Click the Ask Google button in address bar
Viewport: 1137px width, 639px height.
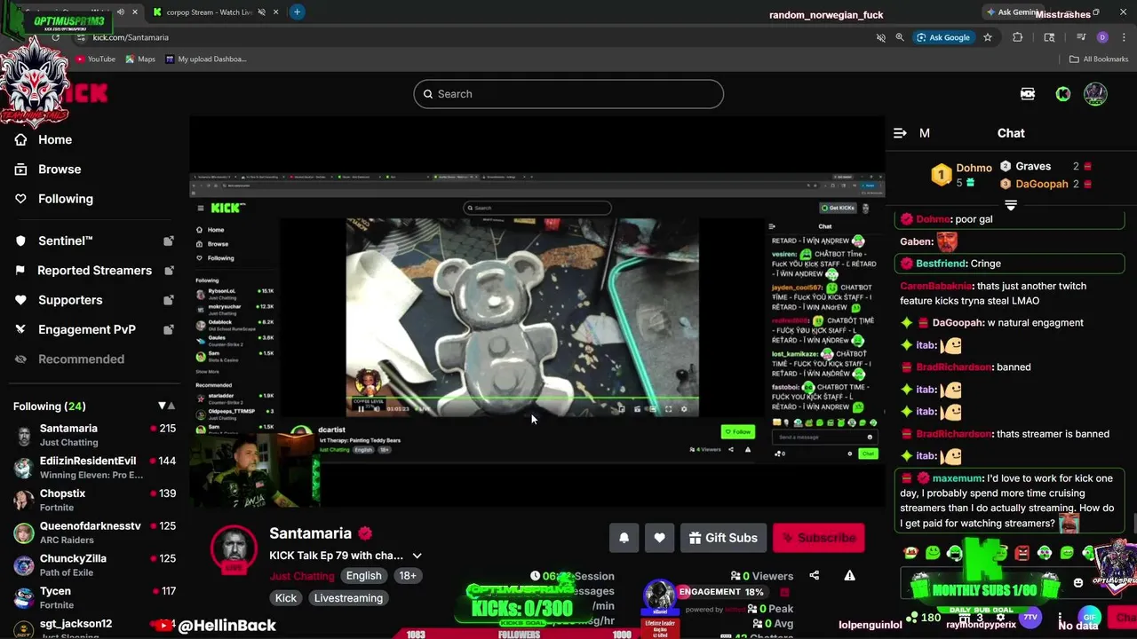click(943, 37)
